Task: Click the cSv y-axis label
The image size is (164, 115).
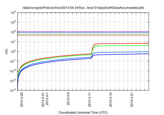Action: pyautogui.click(x=6, y=52)
